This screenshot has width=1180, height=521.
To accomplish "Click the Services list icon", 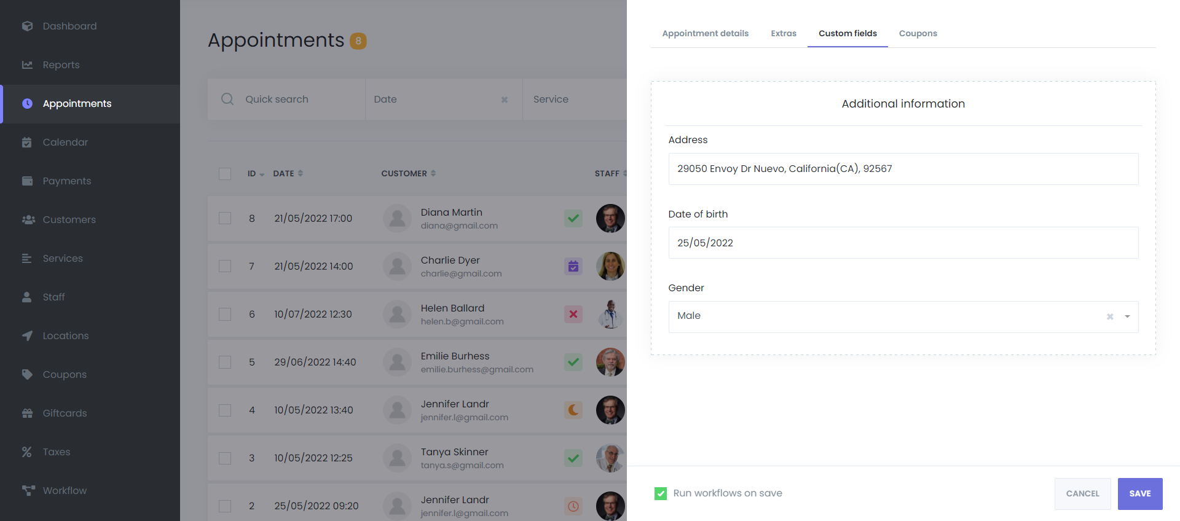I will pyautogui.click(x=27, y=258).
